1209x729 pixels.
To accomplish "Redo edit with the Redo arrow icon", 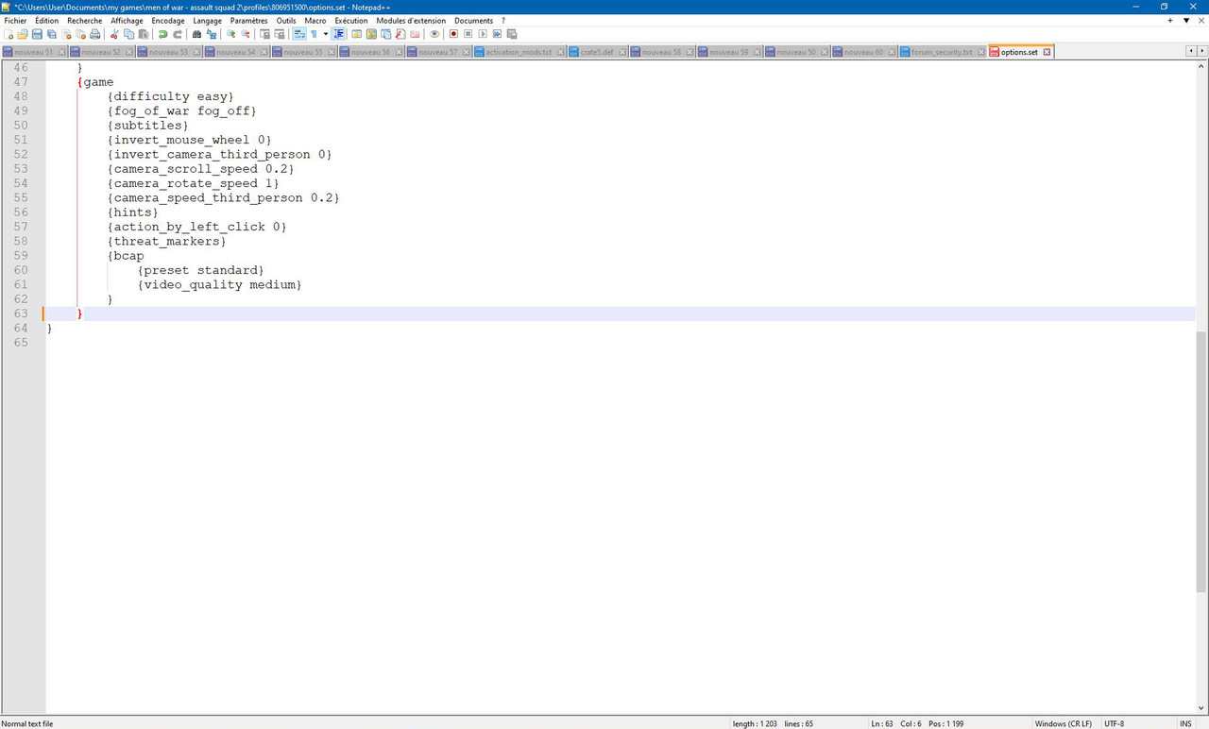I will [x=178, y=34].
